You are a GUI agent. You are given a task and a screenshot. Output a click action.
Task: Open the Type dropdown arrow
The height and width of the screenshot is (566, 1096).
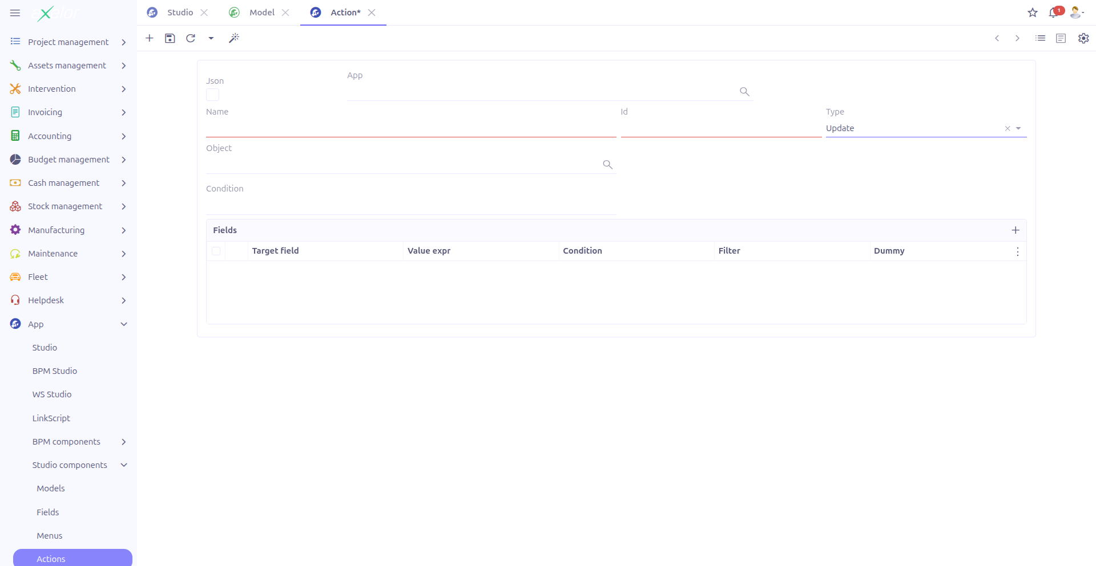point(1020,128)
